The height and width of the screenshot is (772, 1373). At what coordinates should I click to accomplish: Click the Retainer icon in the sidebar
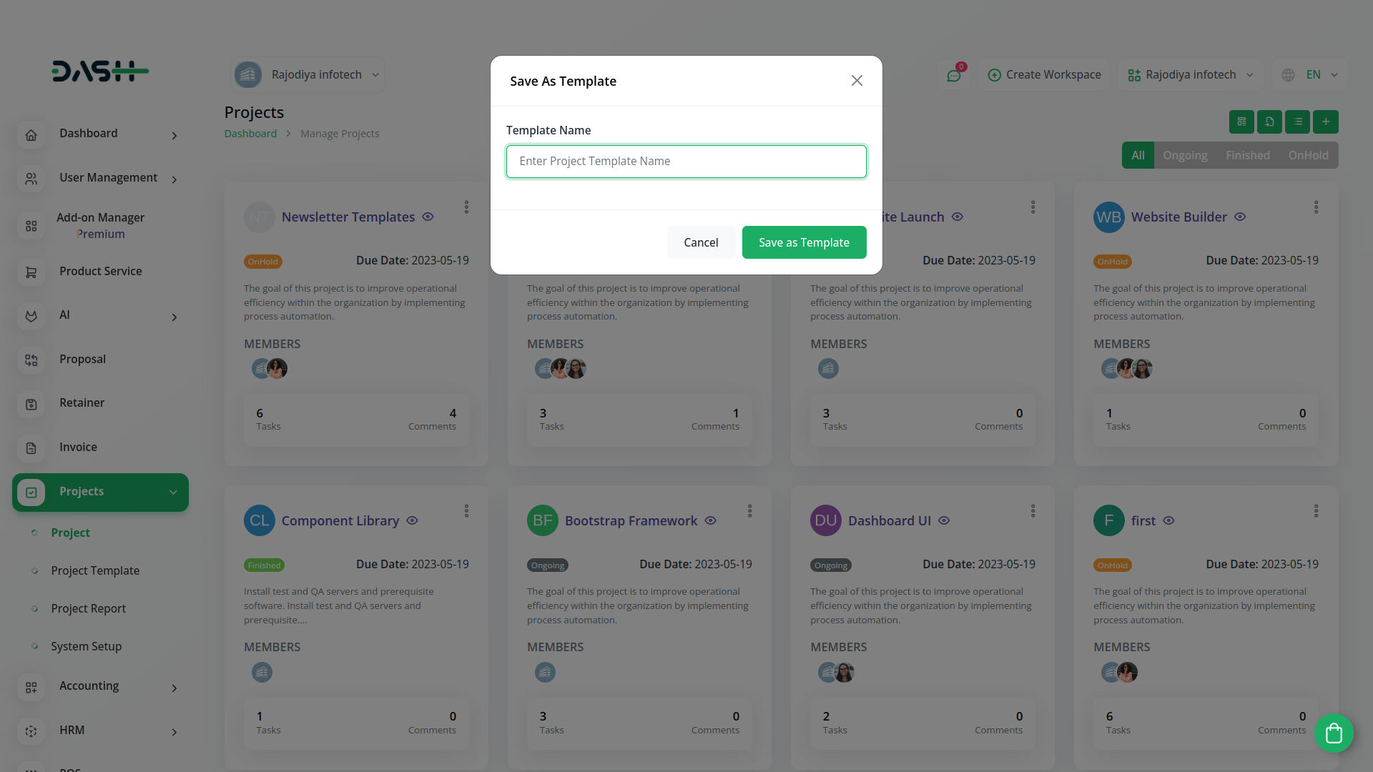tap(31, 404)
